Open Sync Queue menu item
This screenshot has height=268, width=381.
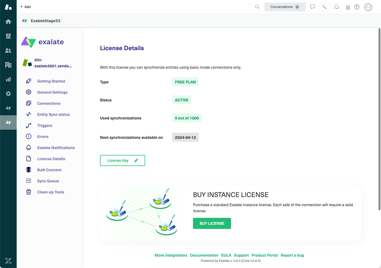(x=48, y=181)
